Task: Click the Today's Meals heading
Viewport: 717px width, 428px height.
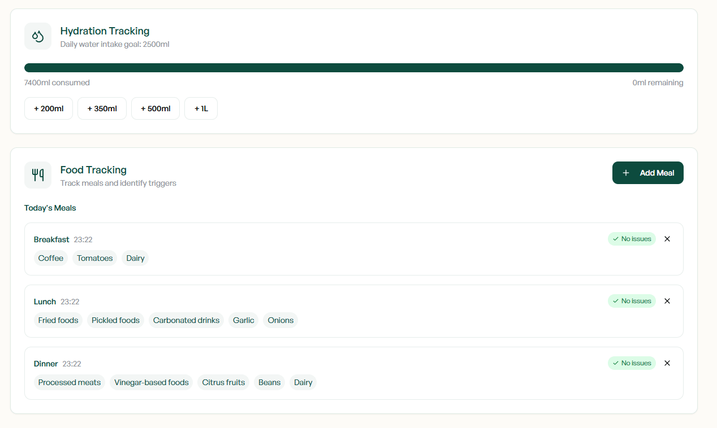Action: point(50,208)
